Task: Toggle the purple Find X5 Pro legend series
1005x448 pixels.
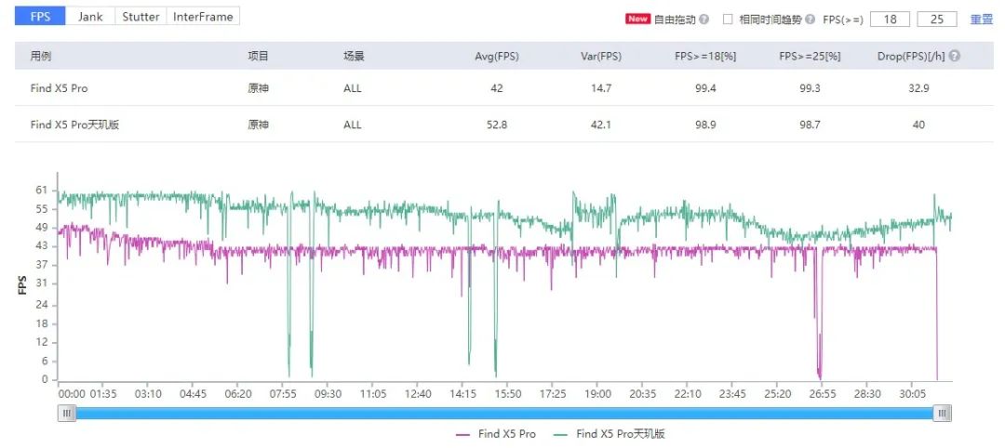Action: [496, 434]
